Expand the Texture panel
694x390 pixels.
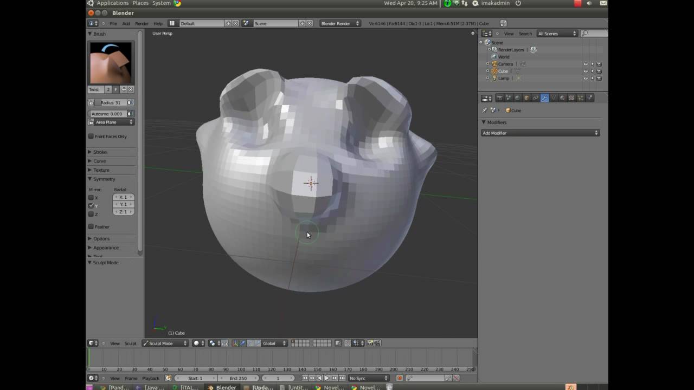101,170
